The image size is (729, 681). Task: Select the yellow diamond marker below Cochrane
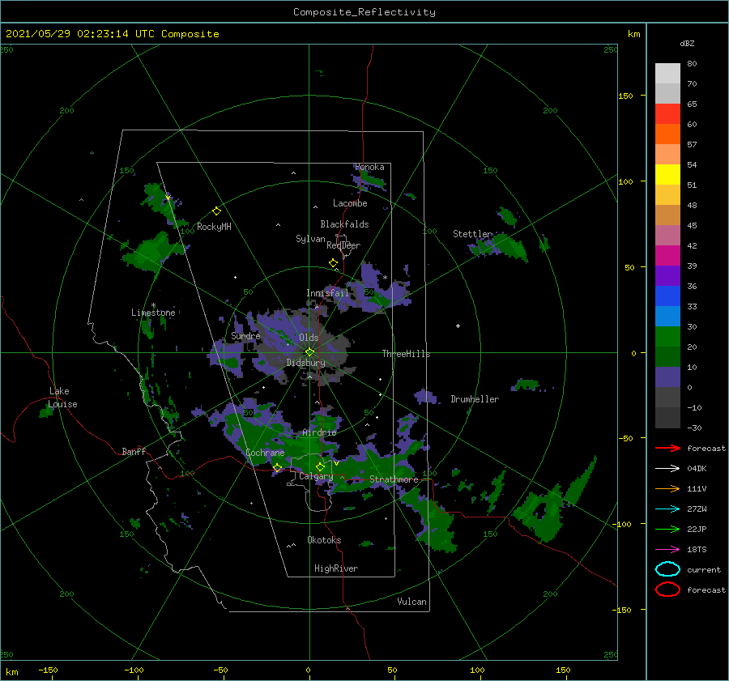coord(277,467)
